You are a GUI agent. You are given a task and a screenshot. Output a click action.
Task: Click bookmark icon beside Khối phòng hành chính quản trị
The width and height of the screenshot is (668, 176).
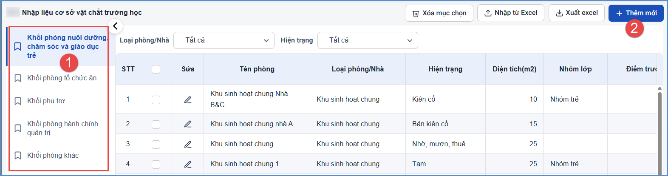pyautogui.click(x=18, y=128)
